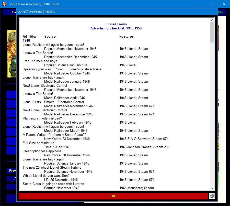Select 'Planning a model railroad?' title
The image size is (230, 206).
42,118
